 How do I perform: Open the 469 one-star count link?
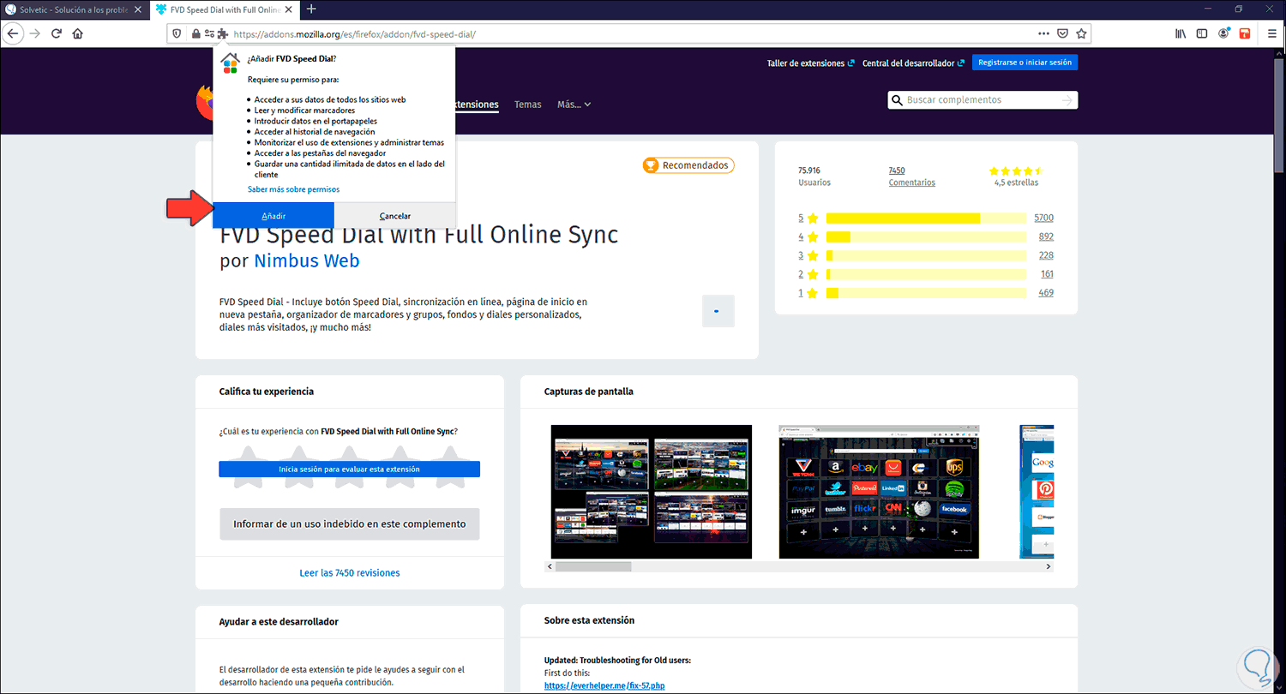(x=1046, y=293)
